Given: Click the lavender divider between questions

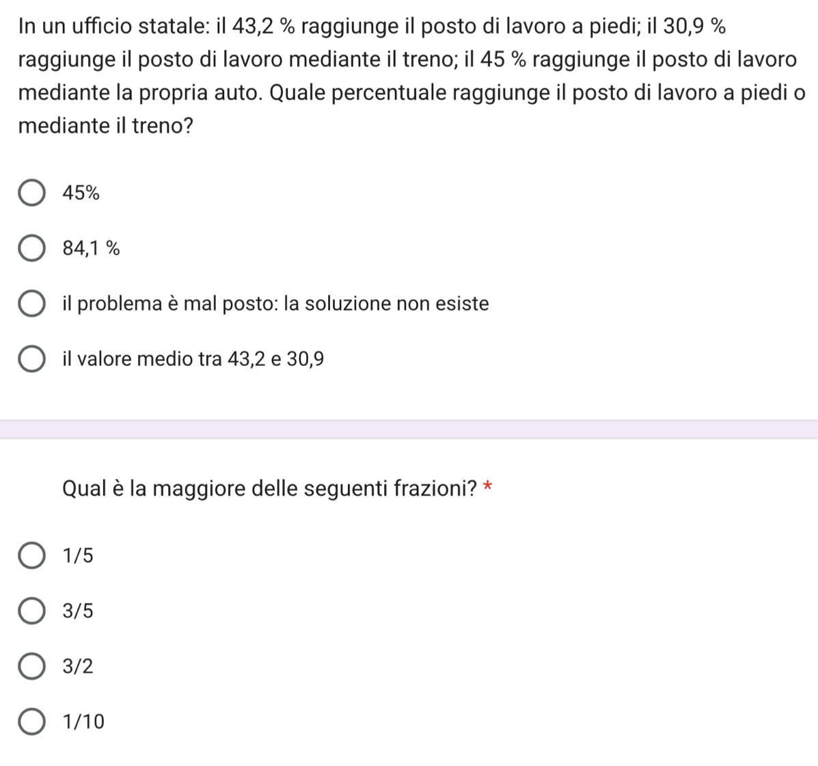Looking at the screenshot, I should click(409, 430).
